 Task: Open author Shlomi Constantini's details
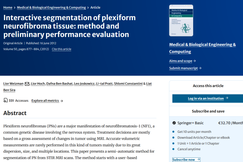[x=128, y=84]
